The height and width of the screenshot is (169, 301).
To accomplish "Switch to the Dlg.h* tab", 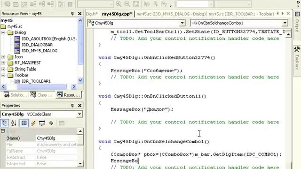I will click(x=92, y=14).
